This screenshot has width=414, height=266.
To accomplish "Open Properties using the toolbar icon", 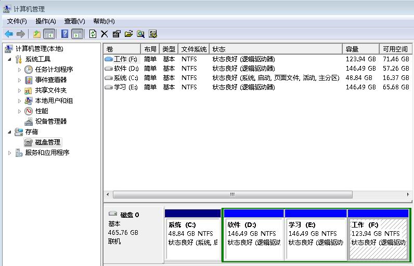I will tap(116, 34).
